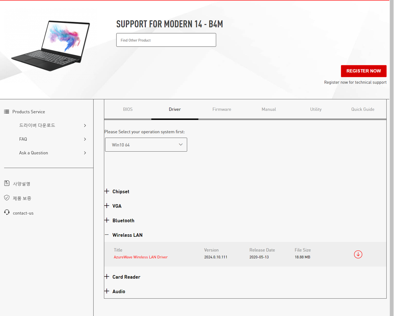This screenshot has width=394, height=316.
Task: Open the 드라이버 다운로드 sidebar item
Action: pos(52,125)
